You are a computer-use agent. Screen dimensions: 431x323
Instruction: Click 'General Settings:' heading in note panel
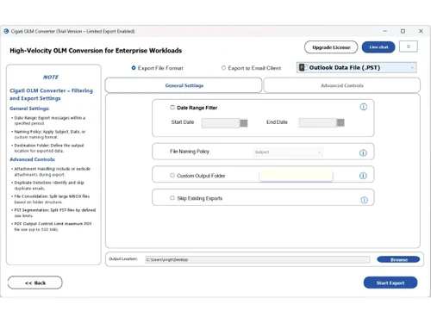click(x=29, y=109)
